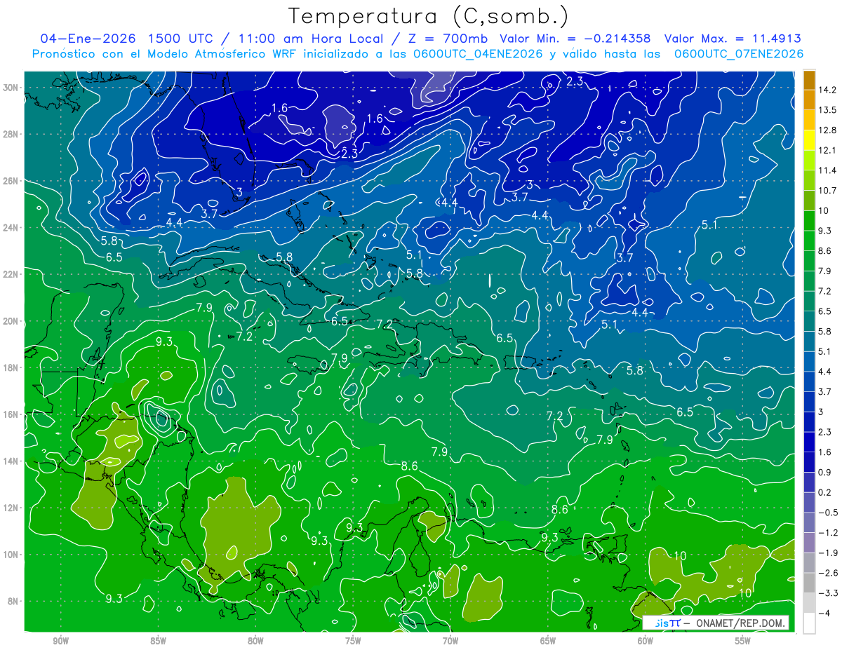Click the 70W longitude axis label
Viewport: 842px width, 650px height.
450,641
